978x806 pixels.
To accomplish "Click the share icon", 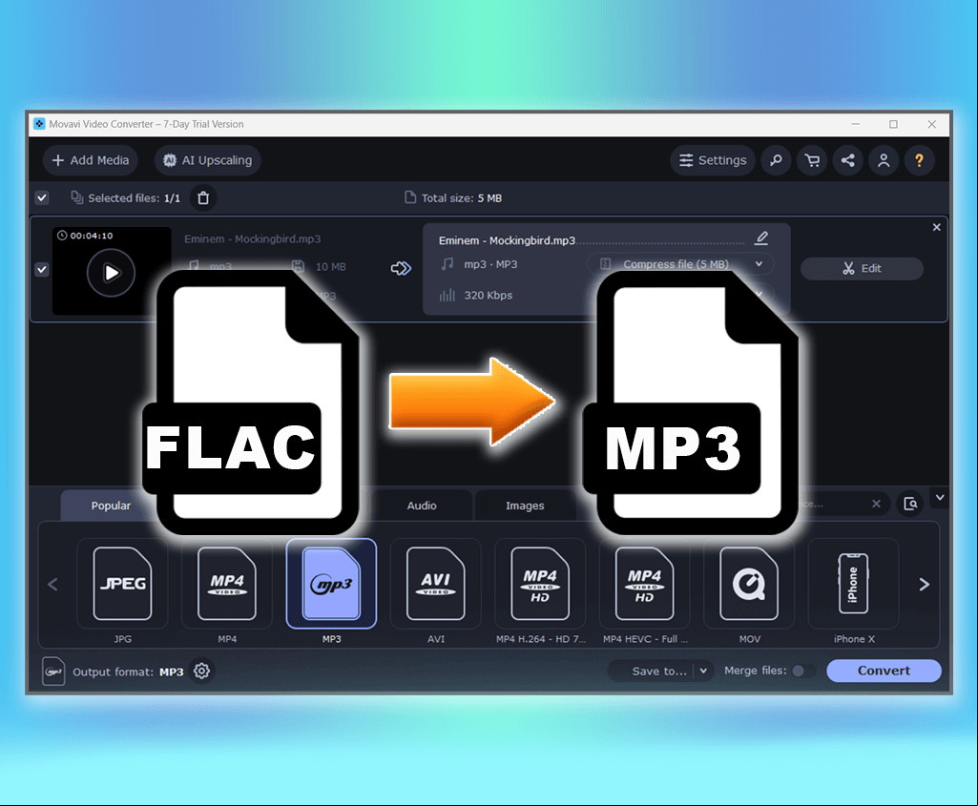I will click(847, 160).
